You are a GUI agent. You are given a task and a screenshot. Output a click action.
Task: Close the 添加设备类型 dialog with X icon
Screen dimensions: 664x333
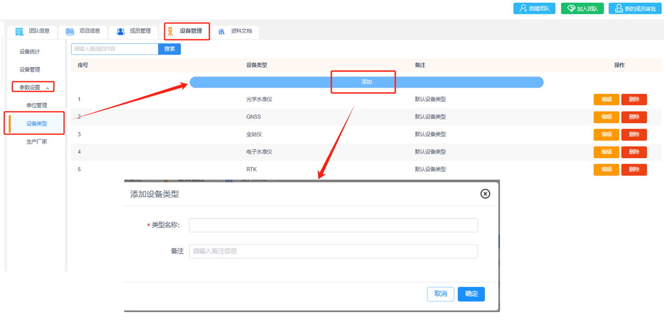tap(485, 193)
